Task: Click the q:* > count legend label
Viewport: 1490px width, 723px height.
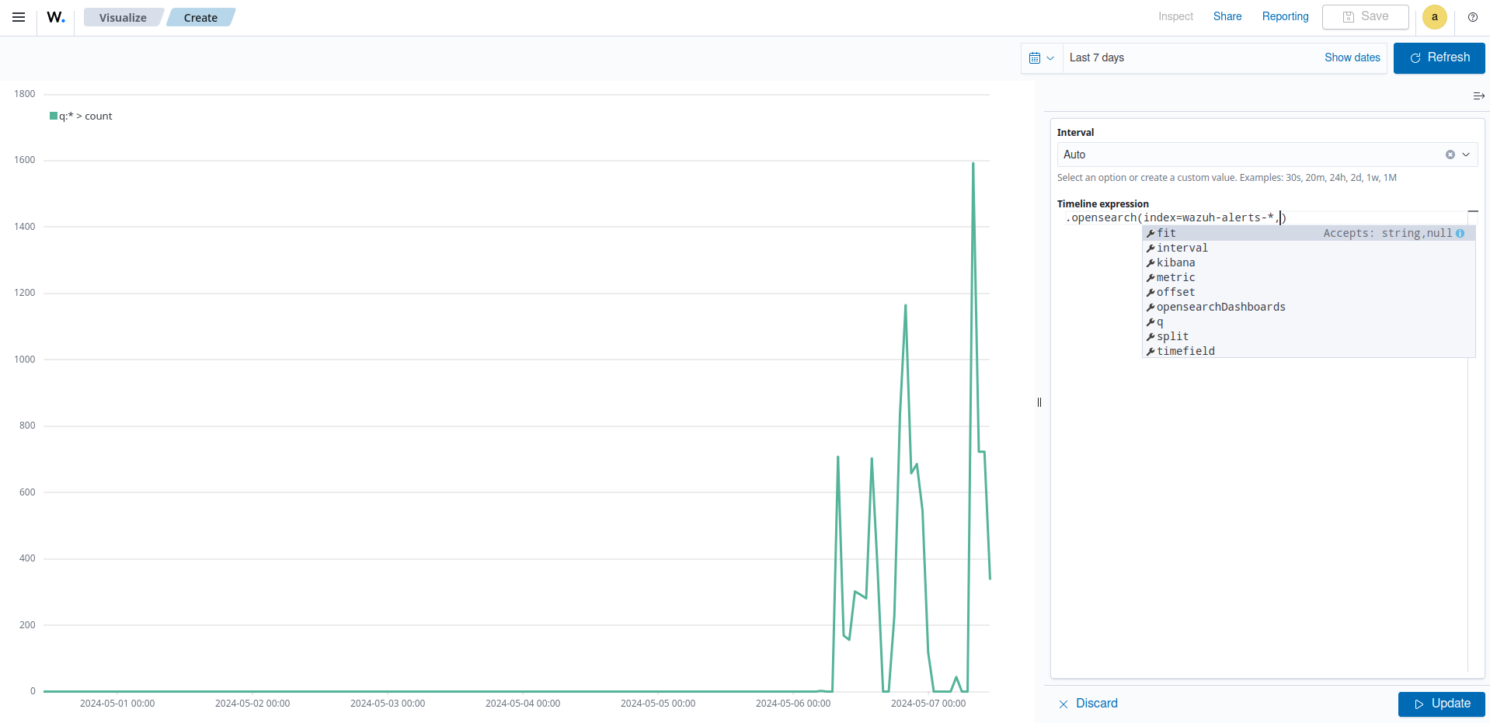Action: point(85,116)
